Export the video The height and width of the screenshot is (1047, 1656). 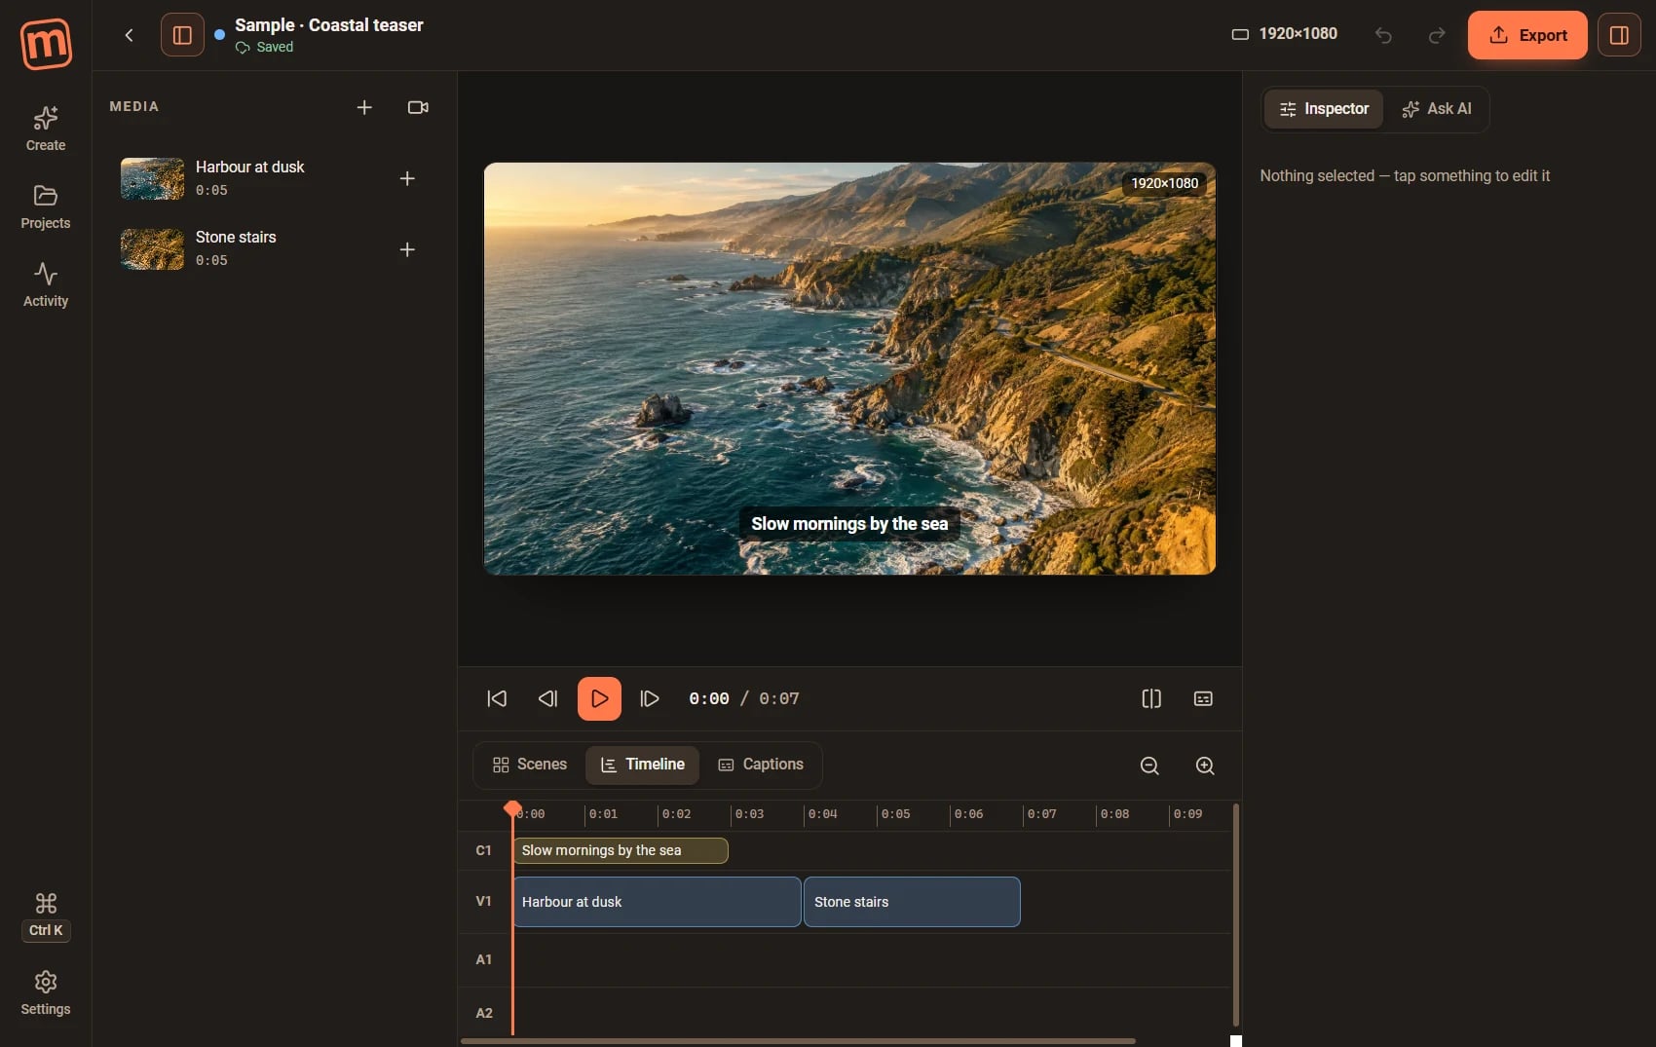[1527, 35]
